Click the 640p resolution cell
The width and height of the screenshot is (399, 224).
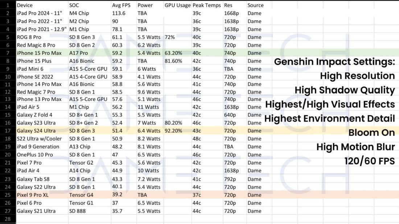(x=235, y=115)
